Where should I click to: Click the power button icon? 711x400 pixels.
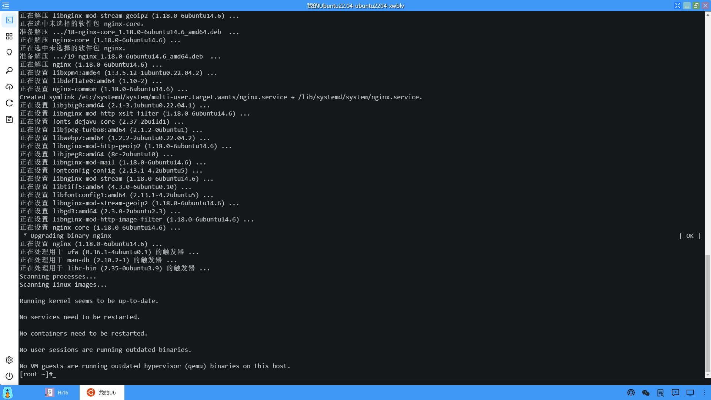click(9, 376)
